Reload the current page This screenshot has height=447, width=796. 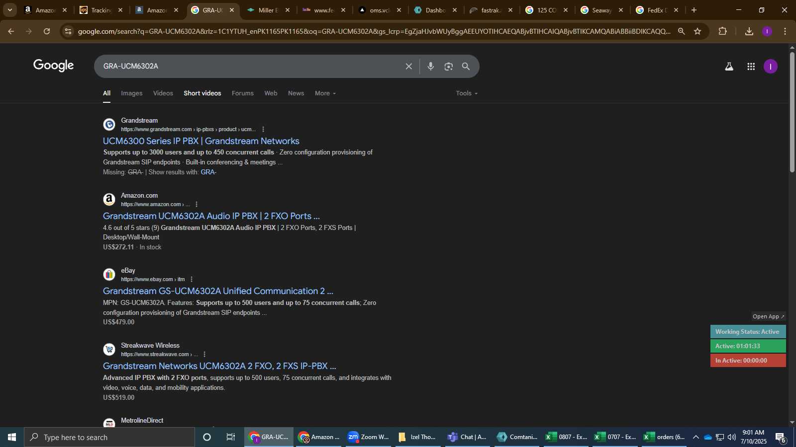pos(47,31)
